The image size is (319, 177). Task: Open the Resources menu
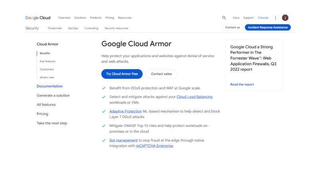click(x=125, y=18)
